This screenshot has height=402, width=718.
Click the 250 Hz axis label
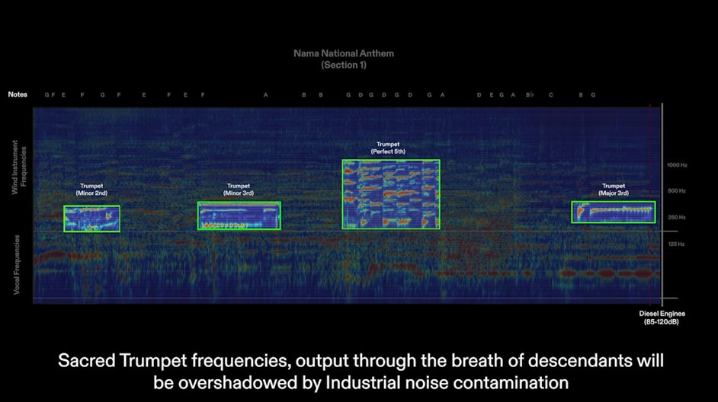point(677,217)
